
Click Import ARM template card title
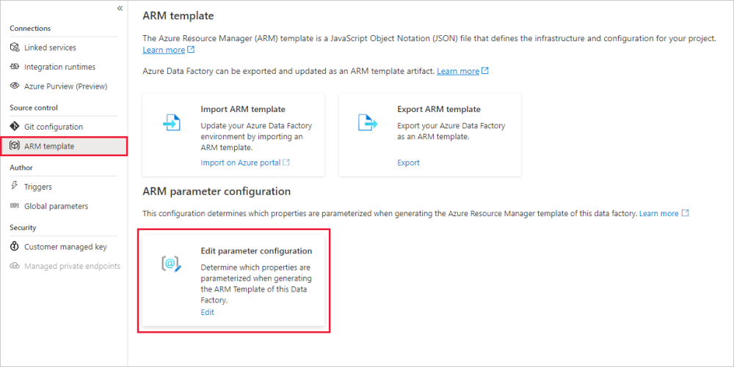click(243, 109)
